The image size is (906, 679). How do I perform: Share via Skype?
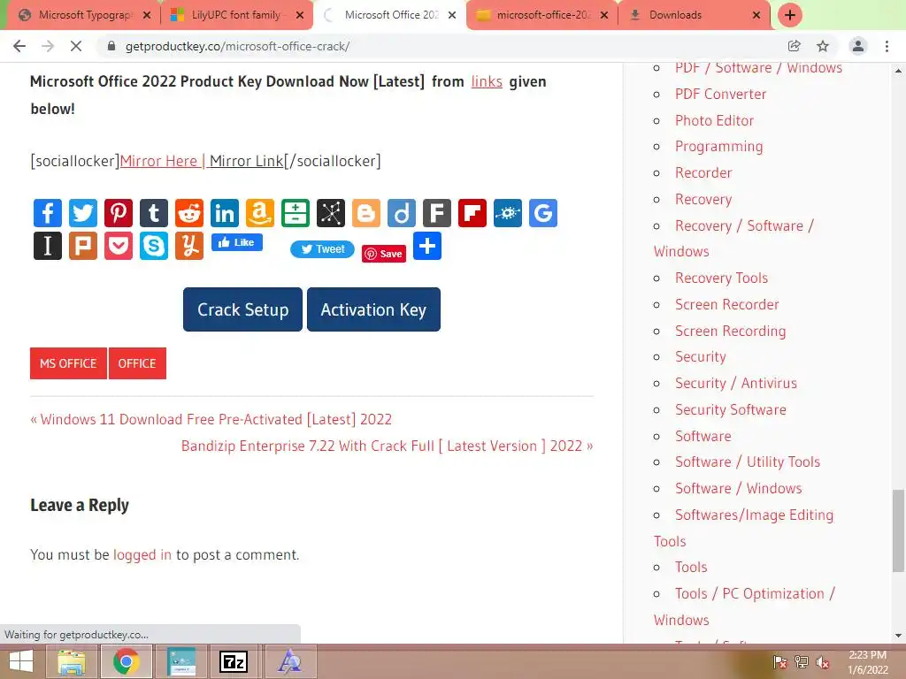pyautogui.click(x=154, y=246)
